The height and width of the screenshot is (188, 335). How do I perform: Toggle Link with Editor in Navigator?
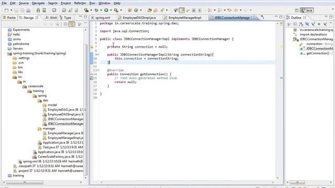72,24
